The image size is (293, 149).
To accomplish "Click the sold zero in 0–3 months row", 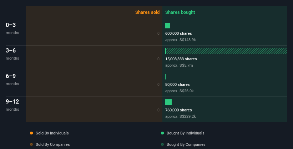I will [x=158, y=33].
